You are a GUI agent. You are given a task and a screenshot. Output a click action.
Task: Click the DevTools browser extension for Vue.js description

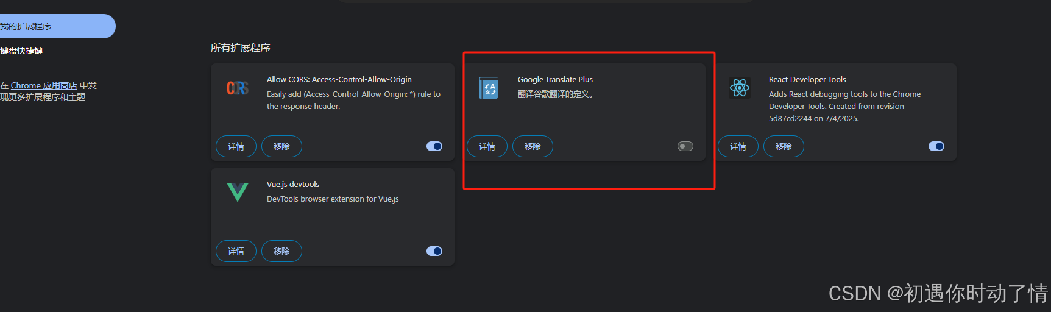(x=333, y=199)
